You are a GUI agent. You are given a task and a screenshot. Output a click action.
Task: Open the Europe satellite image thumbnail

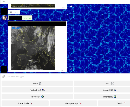[x=33, y=48]
